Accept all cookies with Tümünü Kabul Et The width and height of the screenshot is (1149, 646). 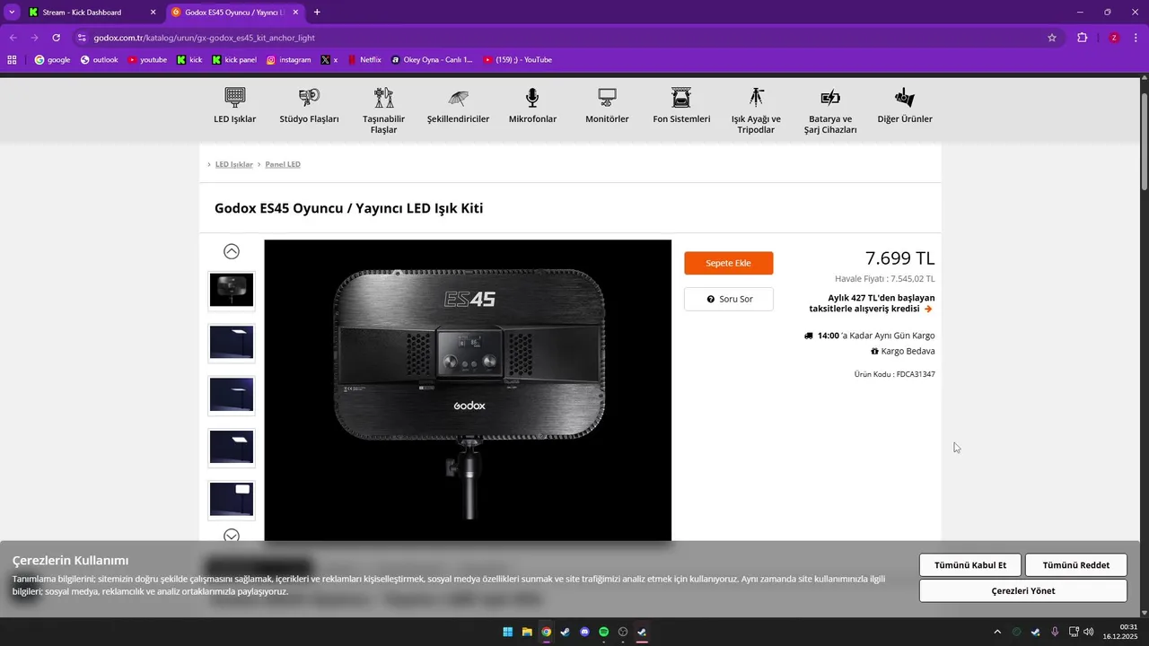point(970,565)
